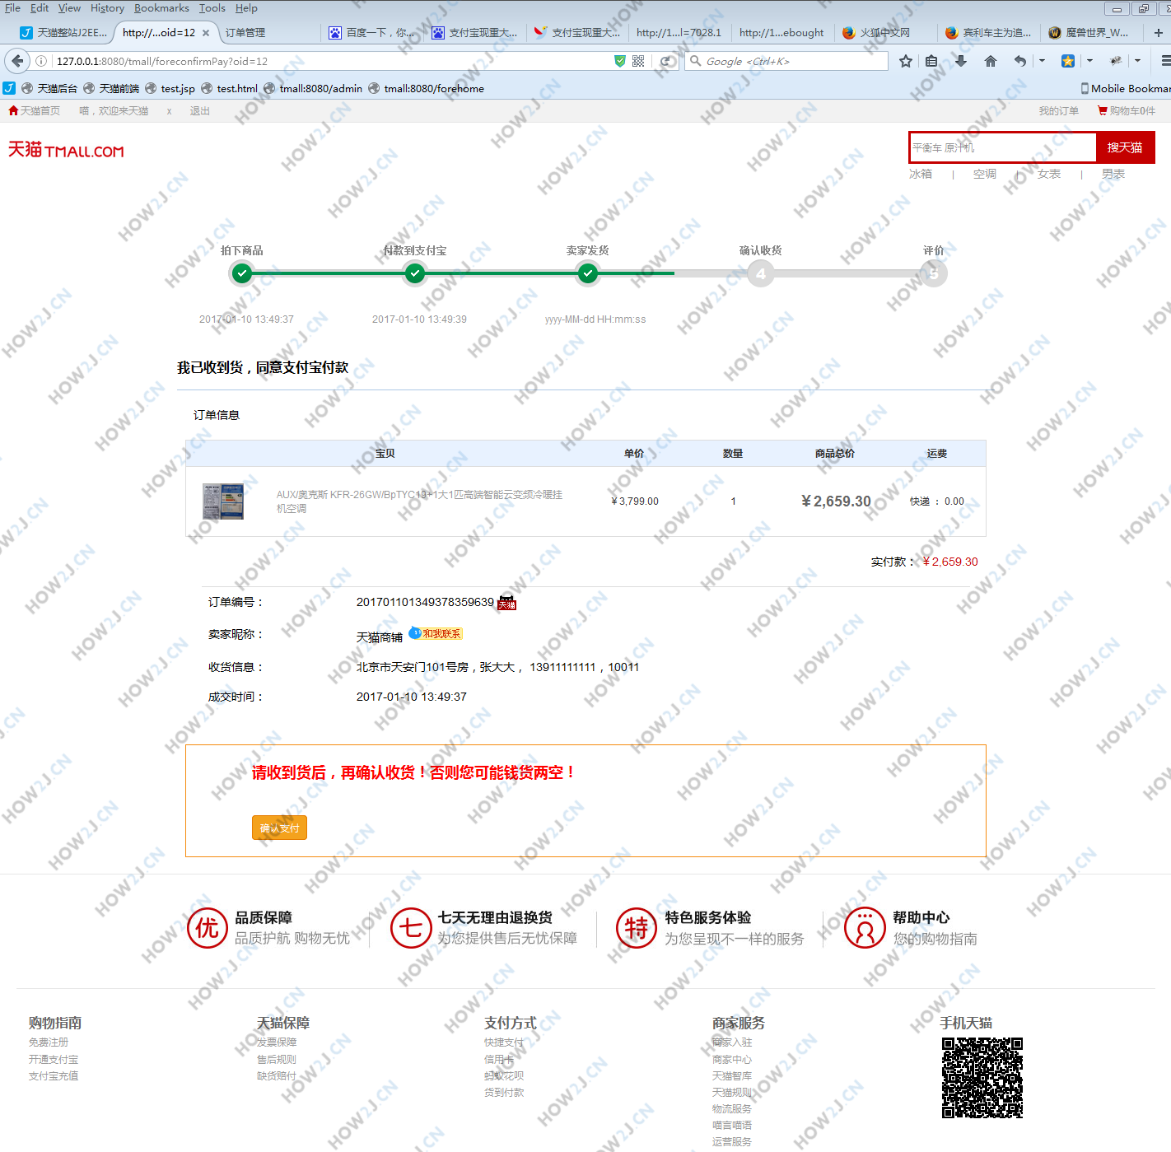1171x1152 pixels.
Task: Click the 帮助中心 person circle icon
Action: 865,928
